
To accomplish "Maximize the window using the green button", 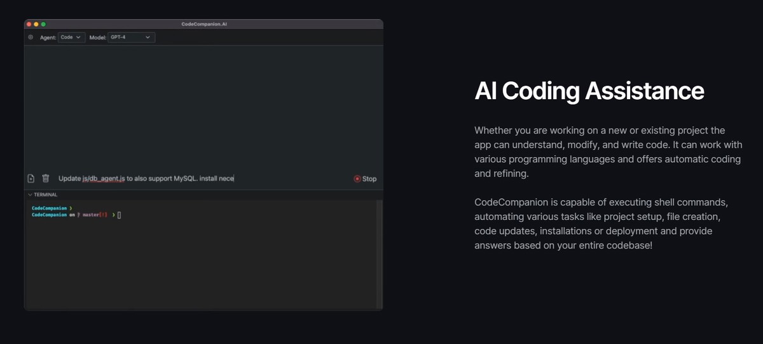I will pyautogui.click(x=43, y=24).
